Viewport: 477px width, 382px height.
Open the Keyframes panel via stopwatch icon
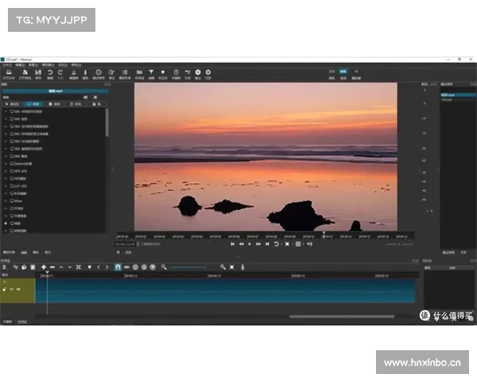pyautogui.click(x=174, y=72)
